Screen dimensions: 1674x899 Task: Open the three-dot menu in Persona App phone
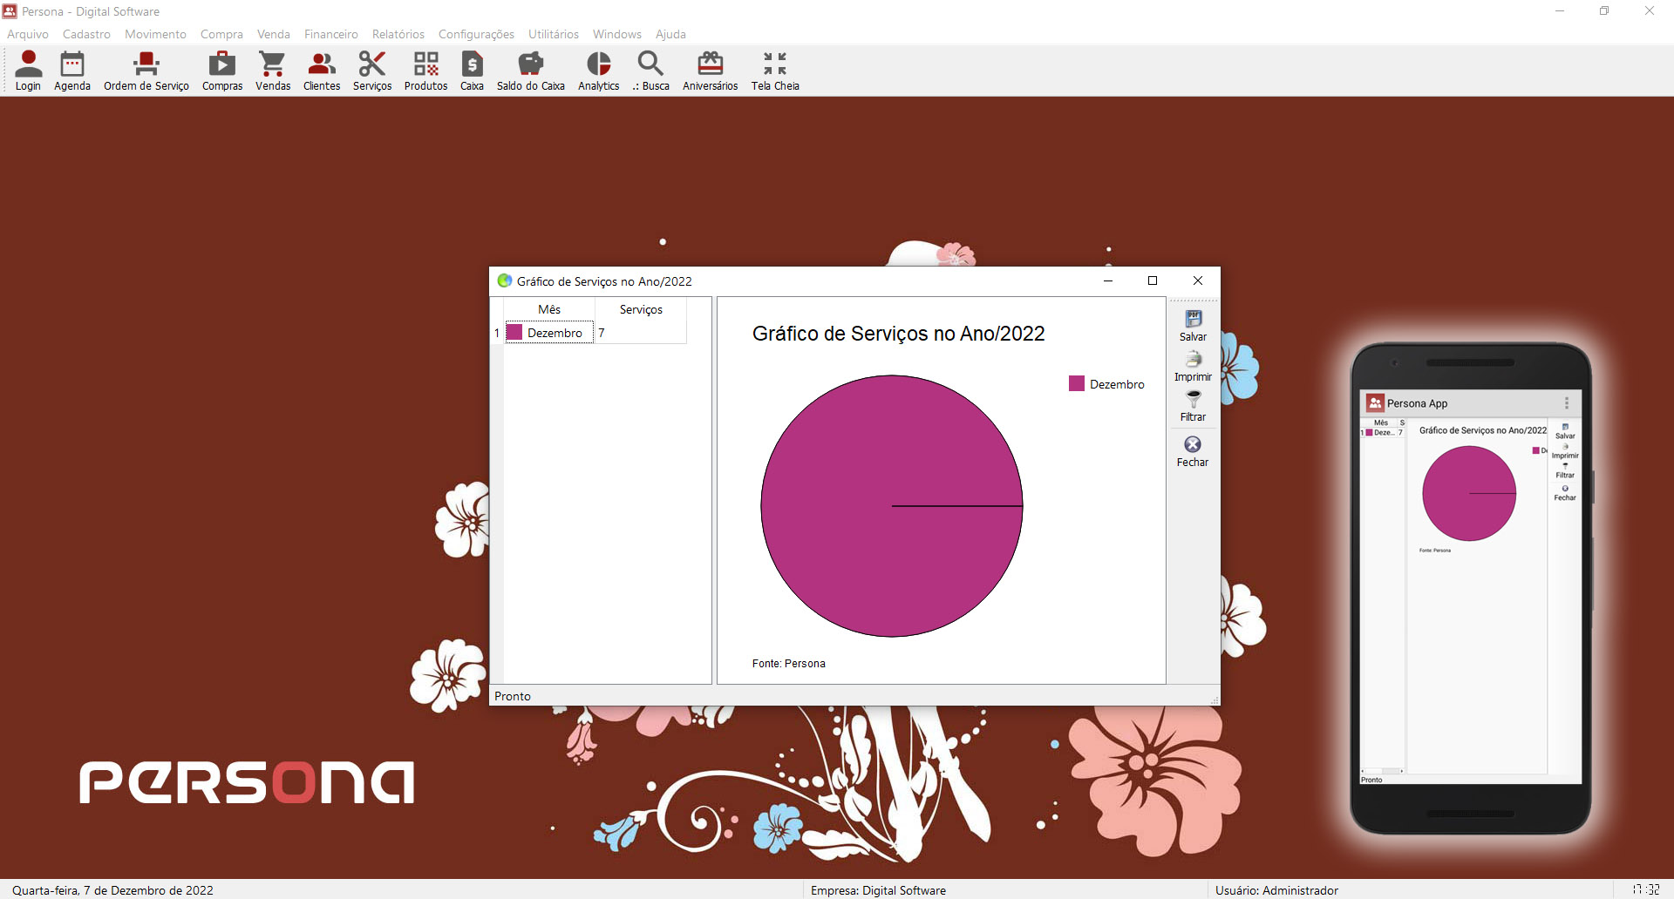(1567, 403)
